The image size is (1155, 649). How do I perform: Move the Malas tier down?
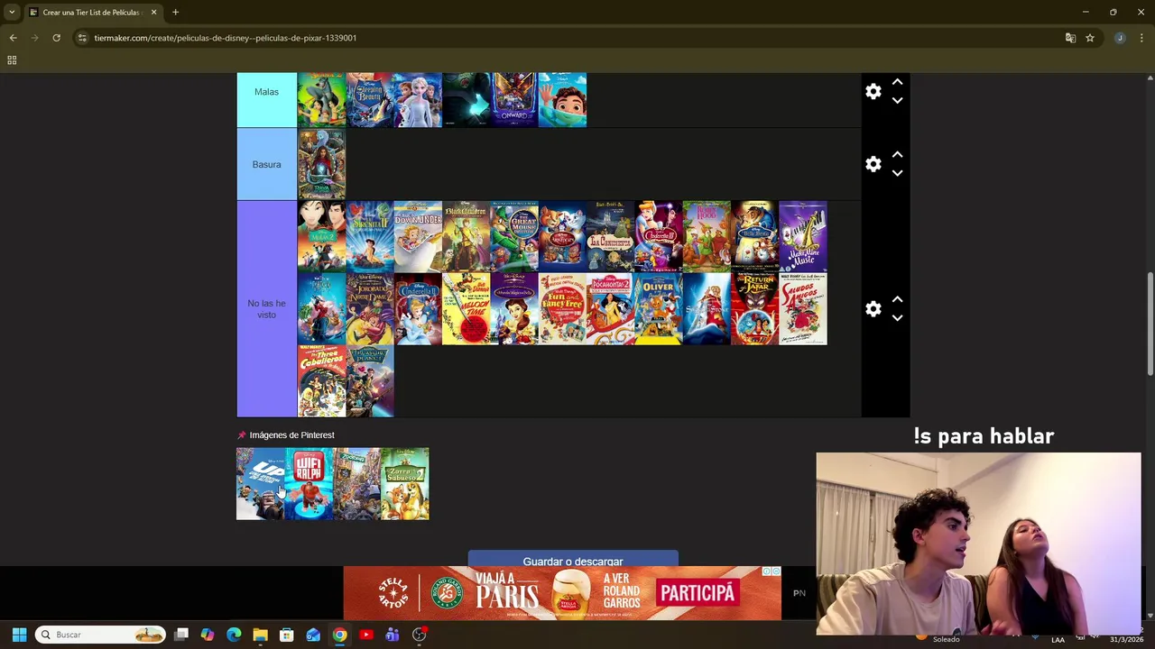tap(897, 101)
